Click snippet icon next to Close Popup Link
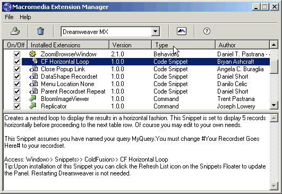 tap(33, 69)
